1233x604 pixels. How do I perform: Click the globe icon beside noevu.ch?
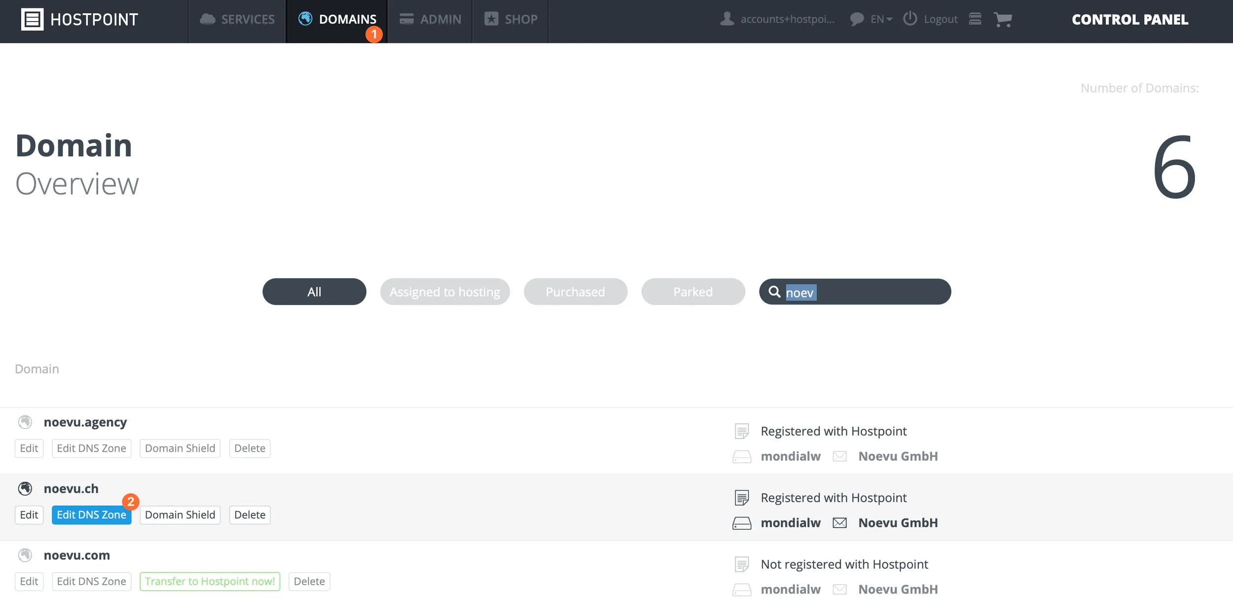(25, 488)
